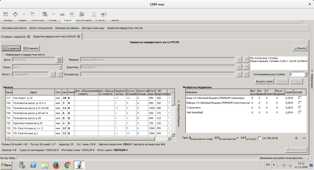Open the 'Закрытие маршрутных листов' menu item

point(125,28)
